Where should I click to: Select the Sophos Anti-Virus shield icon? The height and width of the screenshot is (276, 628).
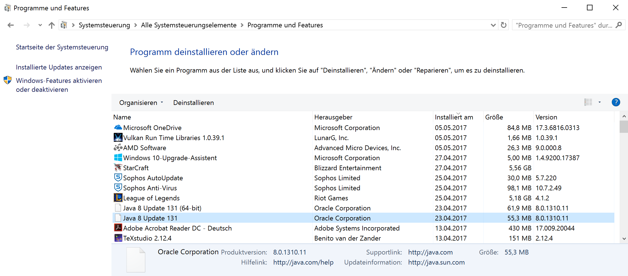(118, 188)
